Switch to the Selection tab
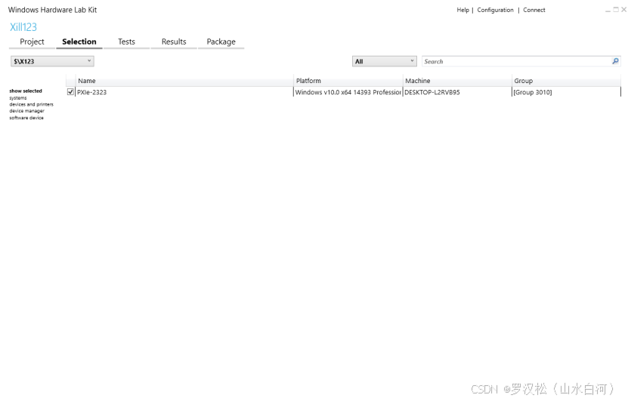Screen dimensions: 628x401 click(79, 42)
